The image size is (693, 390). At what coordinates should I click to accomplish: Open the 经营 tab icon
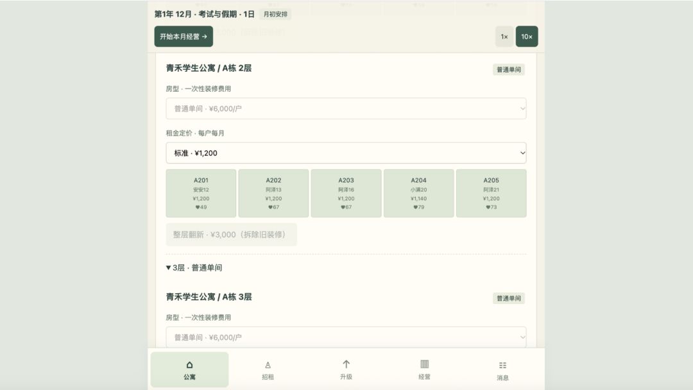pyautogui.click(x=424, y=364)
